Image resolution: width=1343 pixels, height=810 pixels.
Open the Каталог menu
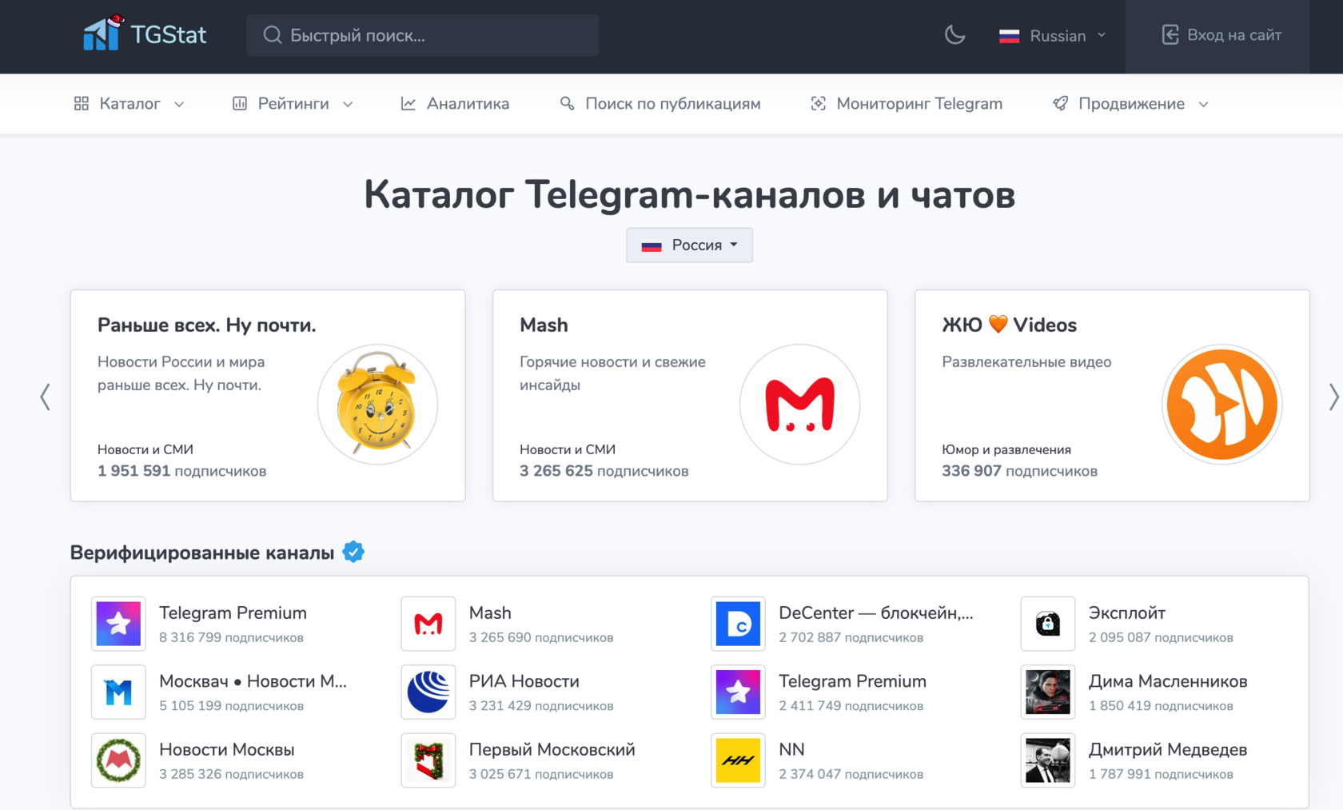130,103
